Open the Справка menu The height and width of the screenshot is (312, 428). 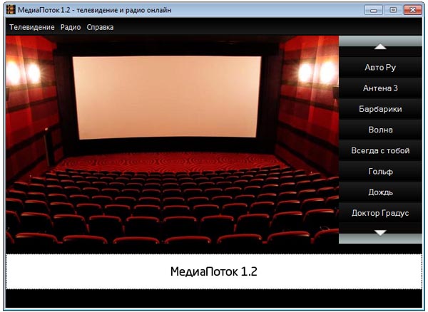coord(100,27)
